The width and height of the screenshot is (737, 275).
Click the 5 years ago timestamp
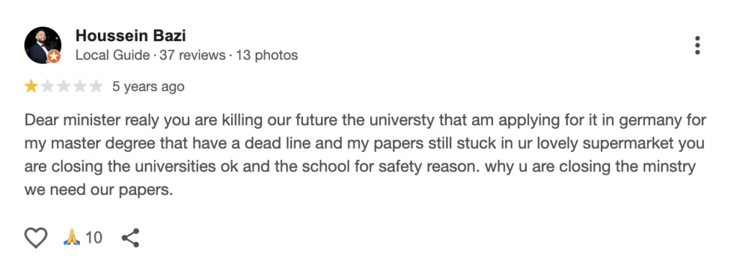[148, 87]
